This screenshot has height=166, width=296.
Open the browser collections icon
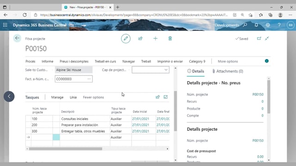coord(270,15)
